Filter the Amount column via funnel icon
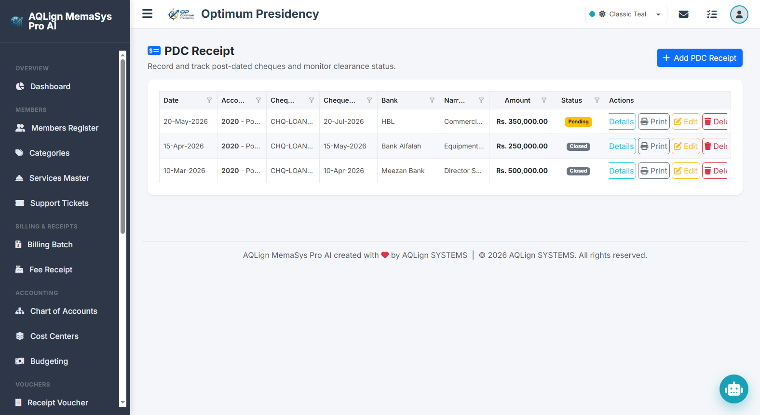Viewport: 760px width, 415px height. (x=544, y=100)
